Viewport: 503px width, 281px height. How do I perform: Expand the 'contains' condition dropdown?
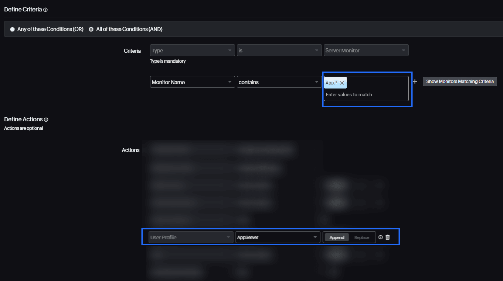pos(279,82)
